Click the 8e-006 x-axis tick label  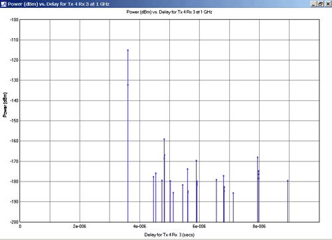259,226
